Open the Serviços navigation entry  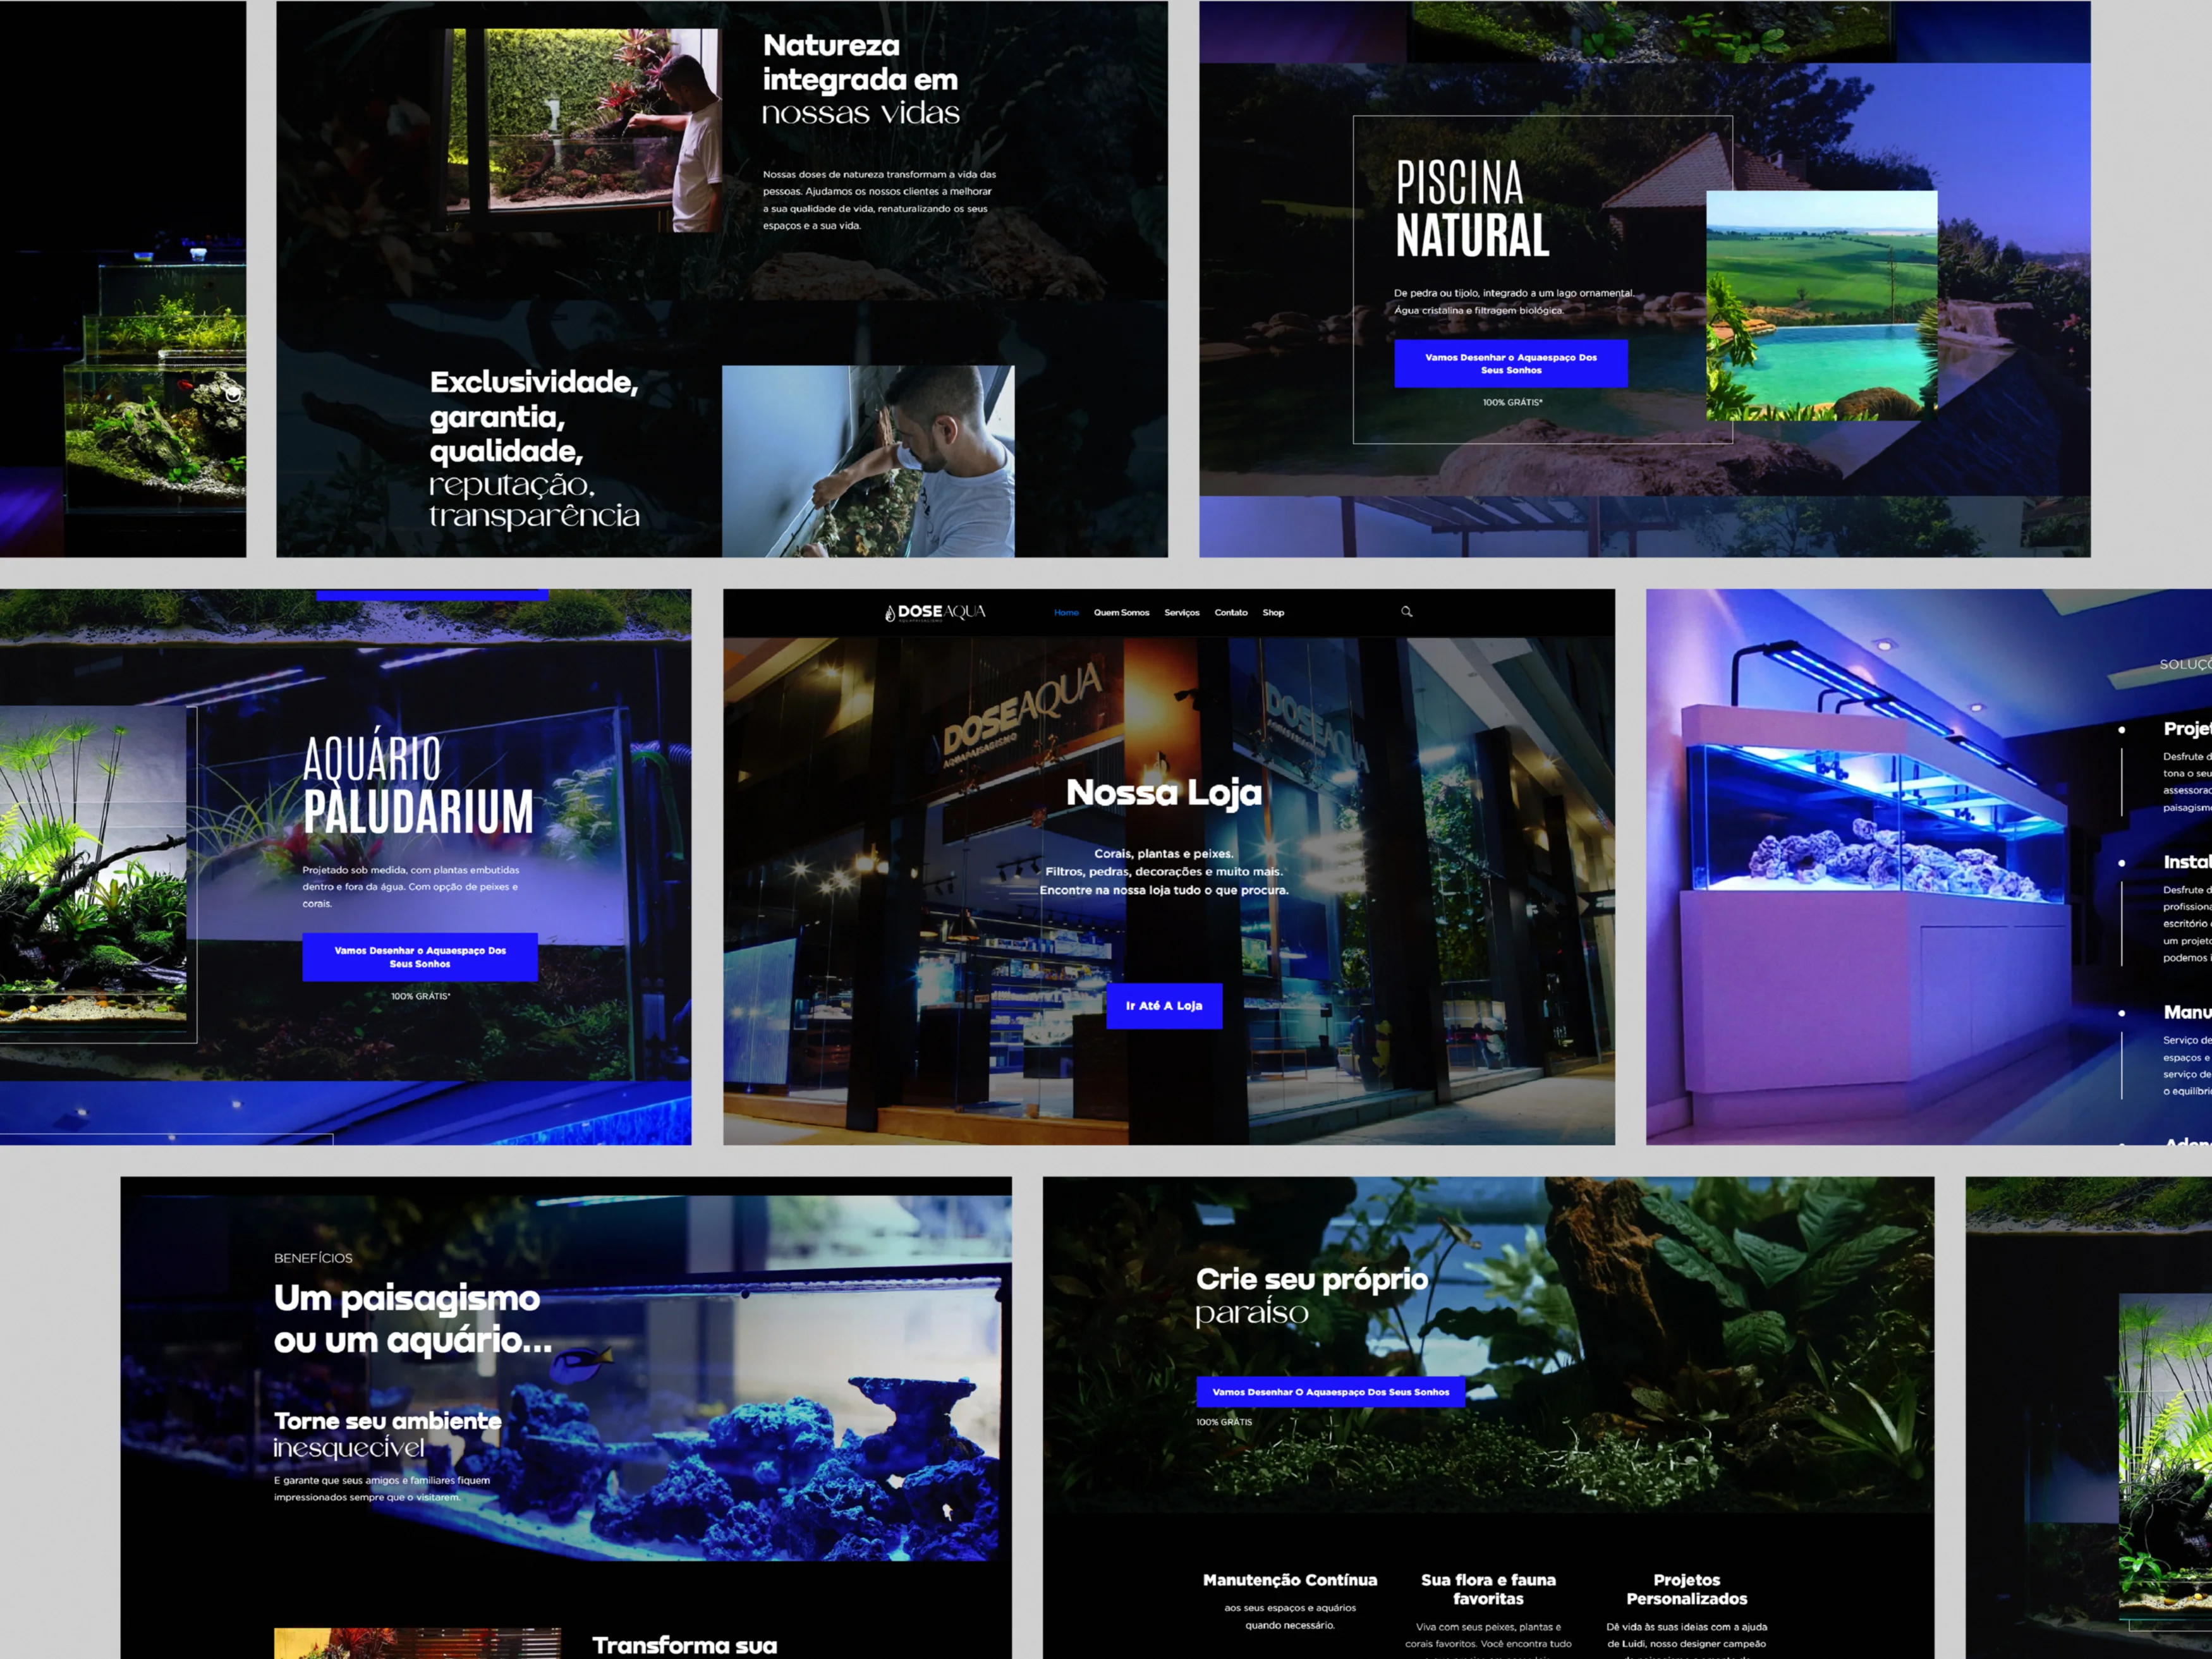1183,612
